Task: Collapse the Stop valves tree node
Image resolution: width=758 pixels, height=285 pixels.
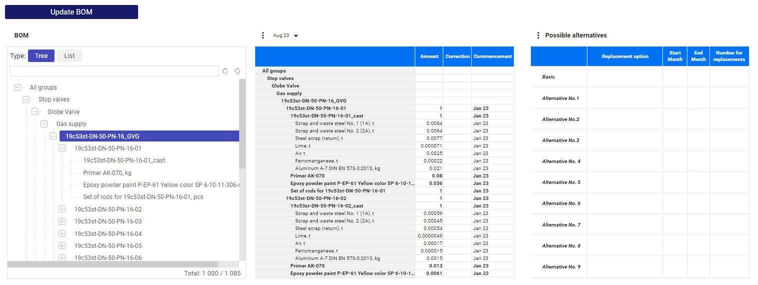Action: click(27, 99)
